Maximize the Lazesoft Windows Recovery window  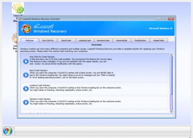(165, 19)
